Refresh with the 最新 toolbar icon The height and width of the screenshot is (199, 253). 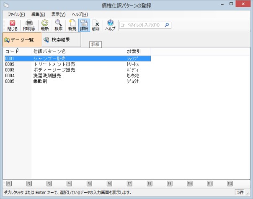[45, 25]
